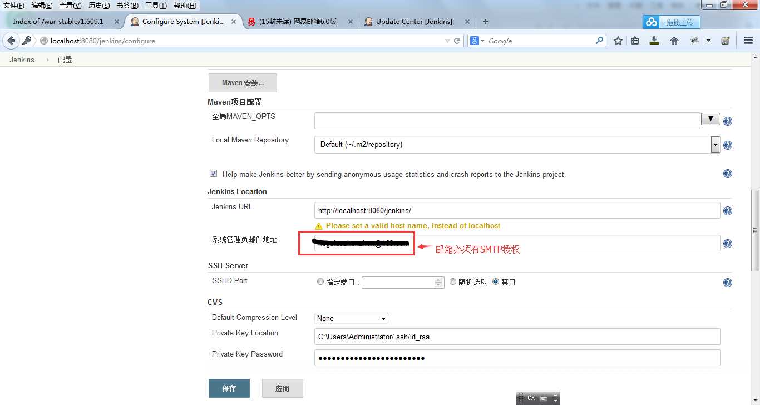Click the Private Key Password field
This screenshot has width=760, height=405.
517,358
